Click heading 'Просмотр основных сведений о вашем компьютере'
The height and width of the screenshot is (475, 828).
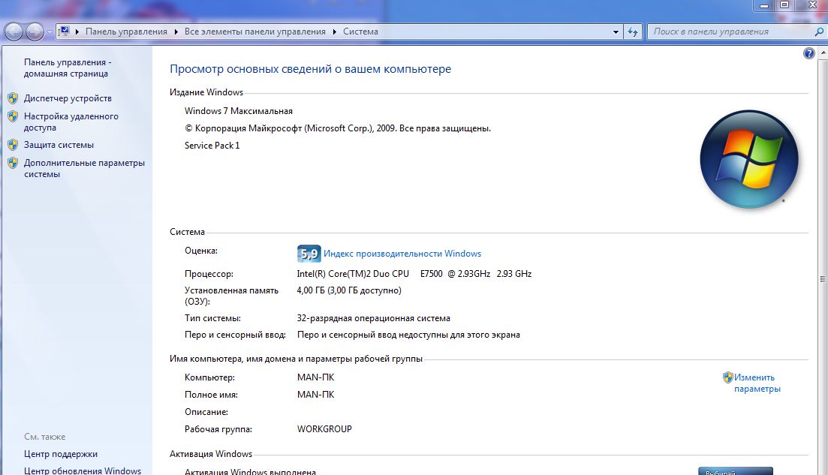311,69
